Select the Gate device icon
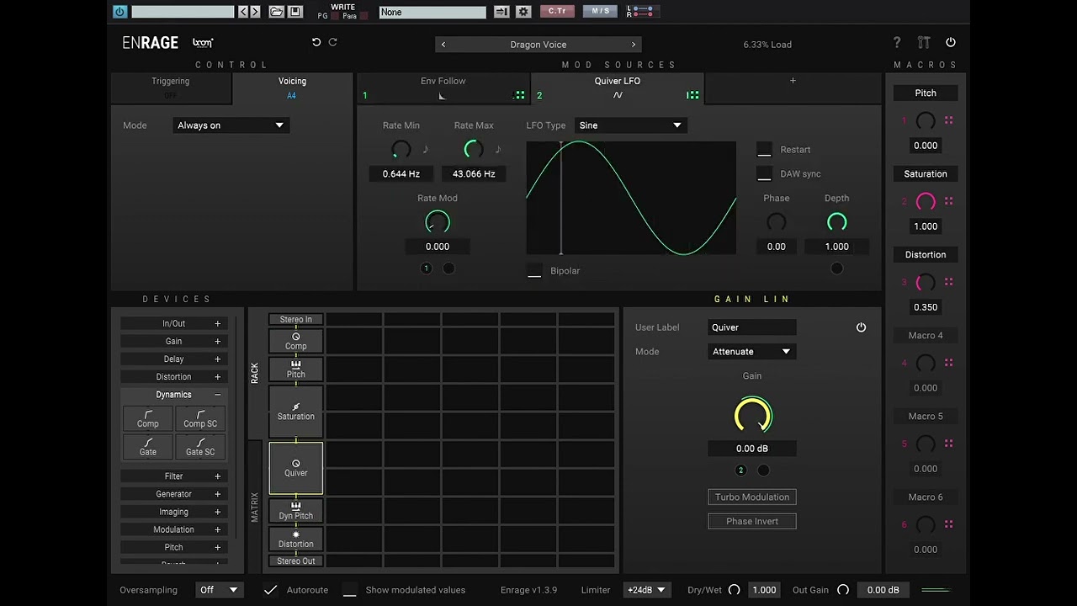The height and width of the screenshot is (606, 1077). pos(148,446)
